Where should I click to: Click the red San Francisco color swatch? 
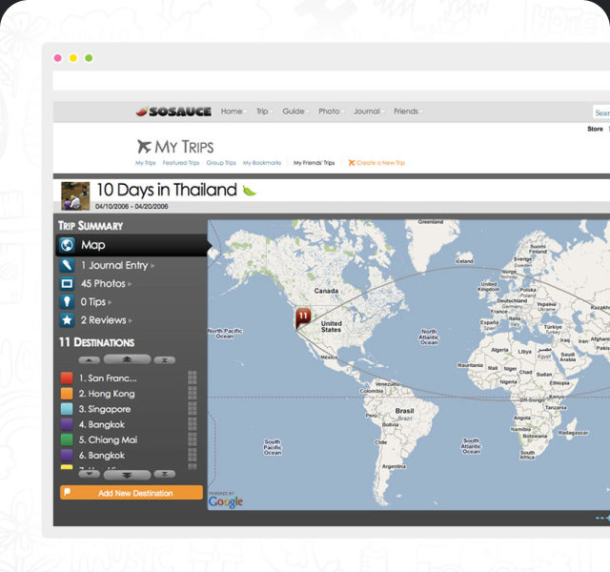coord(67,378)
